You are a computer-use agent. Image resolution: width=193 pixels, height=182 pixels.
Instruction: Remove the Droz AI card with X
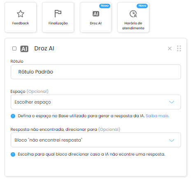point(170,48)
